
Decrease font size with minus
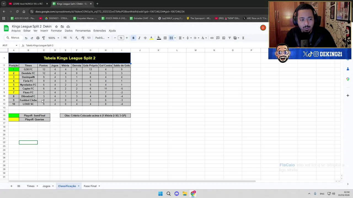click(x=115, y=38)
